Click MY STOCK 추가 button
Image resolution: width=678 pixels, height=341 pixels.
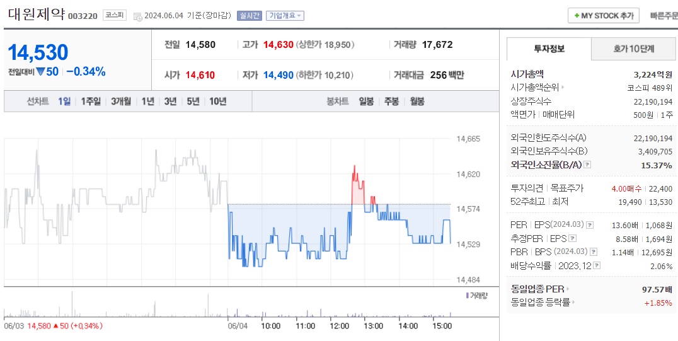(603, 16)
